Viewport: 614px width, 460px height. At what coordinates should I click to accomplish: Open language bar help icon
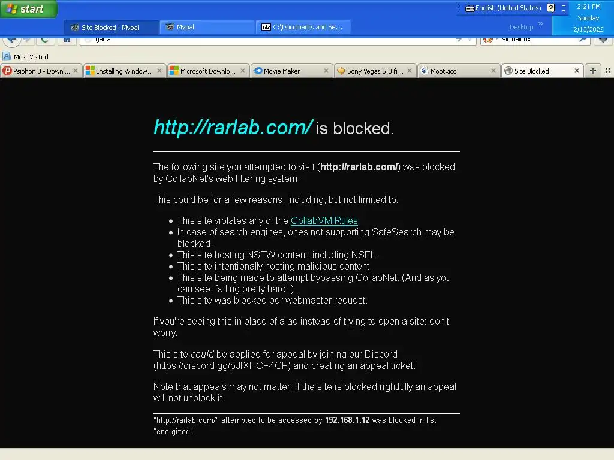[550, 8]
